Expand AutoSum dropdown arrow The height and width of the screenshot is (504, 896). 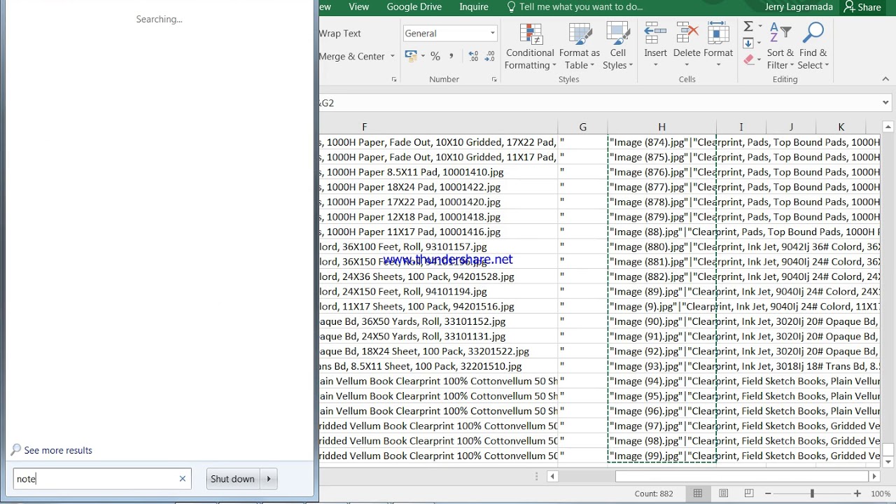(x=759, y=27)
